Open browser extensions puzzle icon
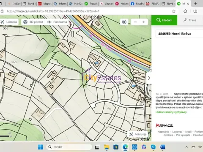Screen dimensions: 203x152 [185, 11]
